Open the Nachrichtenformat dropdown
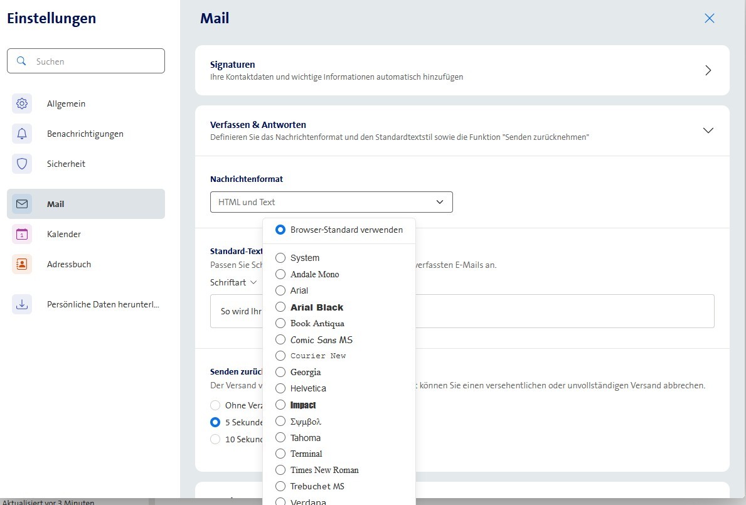Screen dimensions: 746x505 [x=331, y=202]
